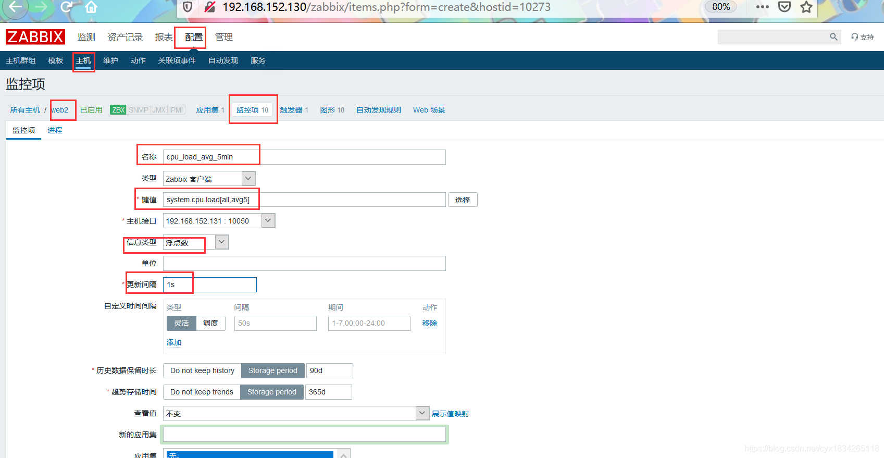Open the 配置 menu
The width and height of the screenshot is (884, 458).
coord(194,37)
